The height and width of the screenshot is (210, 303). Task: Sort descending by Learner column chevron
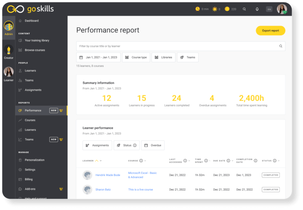101,161
